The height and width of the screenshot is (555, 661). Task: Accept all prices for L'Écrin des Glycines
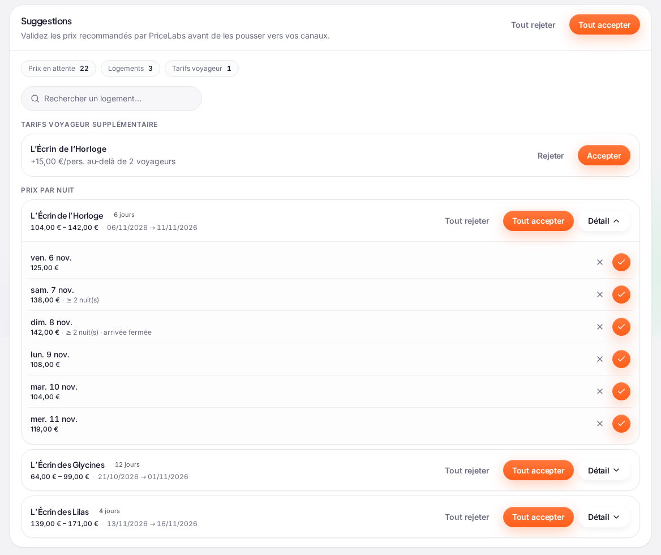coord(538,471)
